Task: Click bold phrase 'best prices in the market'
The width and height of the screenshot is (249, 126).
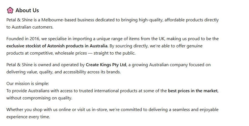Action: [x=193, y=91]
